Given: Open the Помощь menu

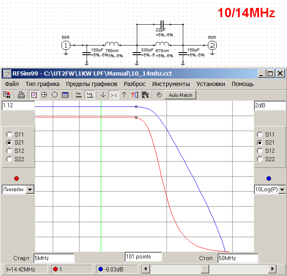Looking at the screenshot, I should click(x=243, y=84).
